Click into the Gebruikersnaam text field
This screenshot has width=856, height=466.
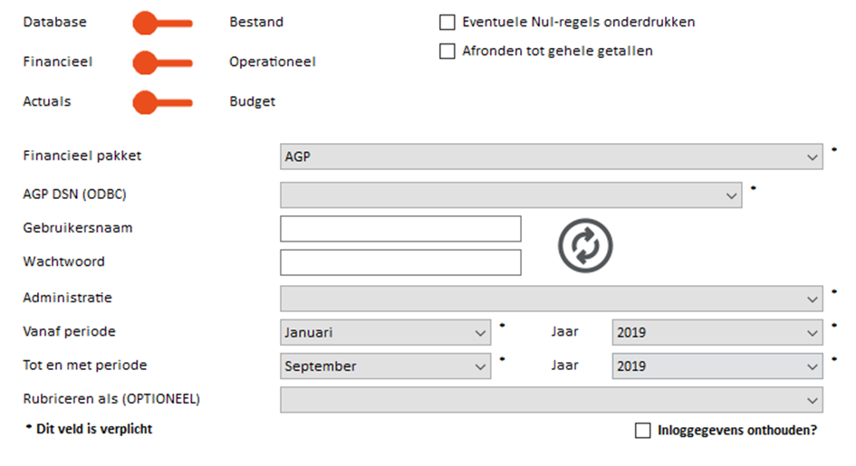(x=400, y=229)
